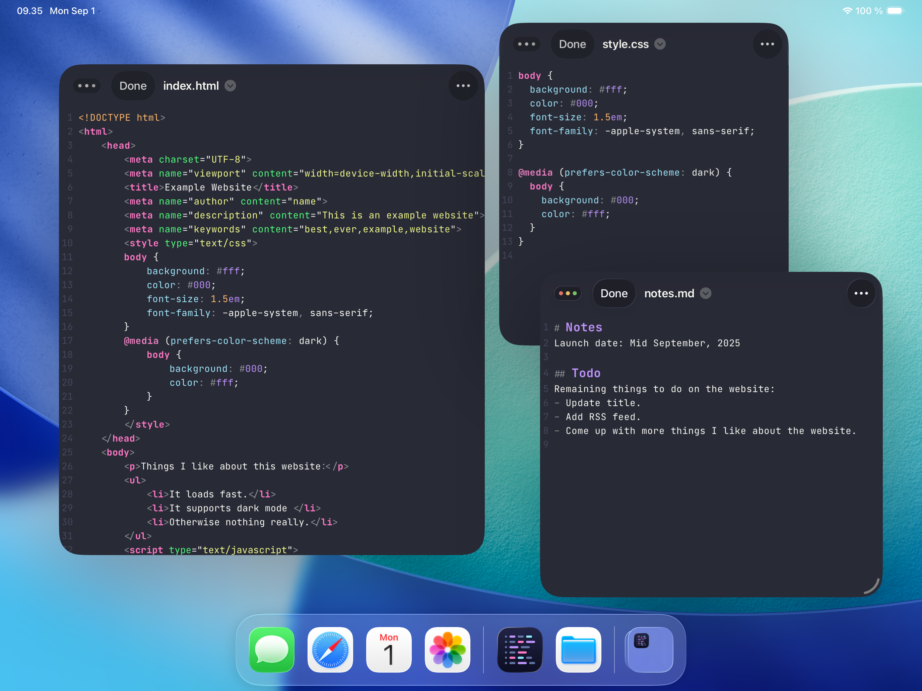Open more options menu in index.html window
Image resolution: width=922 pixels, height=691 pixels.
463,86
